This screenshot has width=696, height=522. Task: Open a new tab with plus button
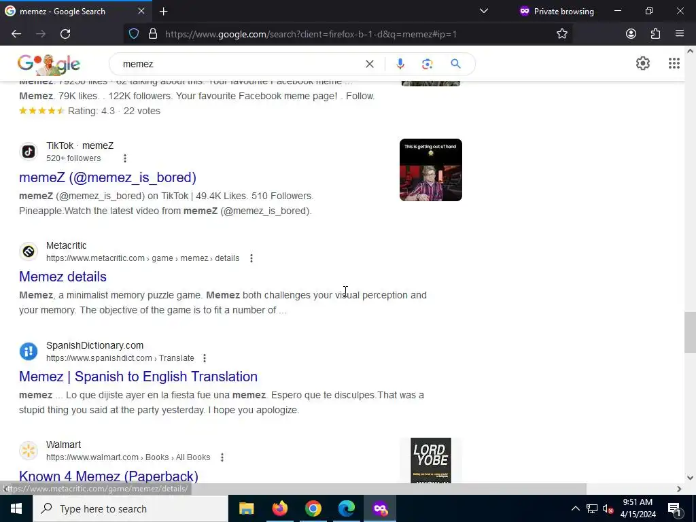[163, 12]
